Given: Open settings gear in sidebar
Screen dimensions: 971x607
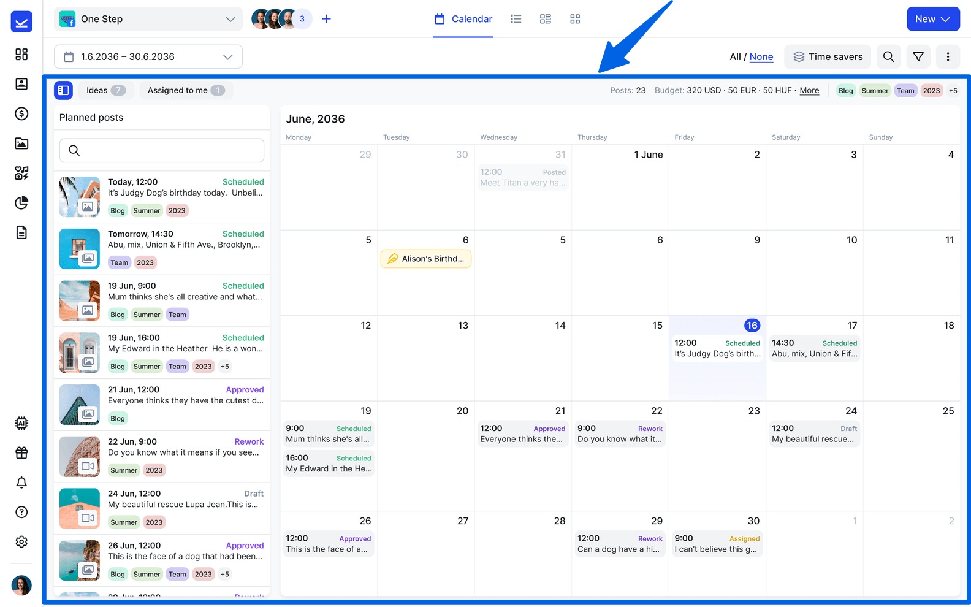Looking at the screenshot, I should (21, 542).
